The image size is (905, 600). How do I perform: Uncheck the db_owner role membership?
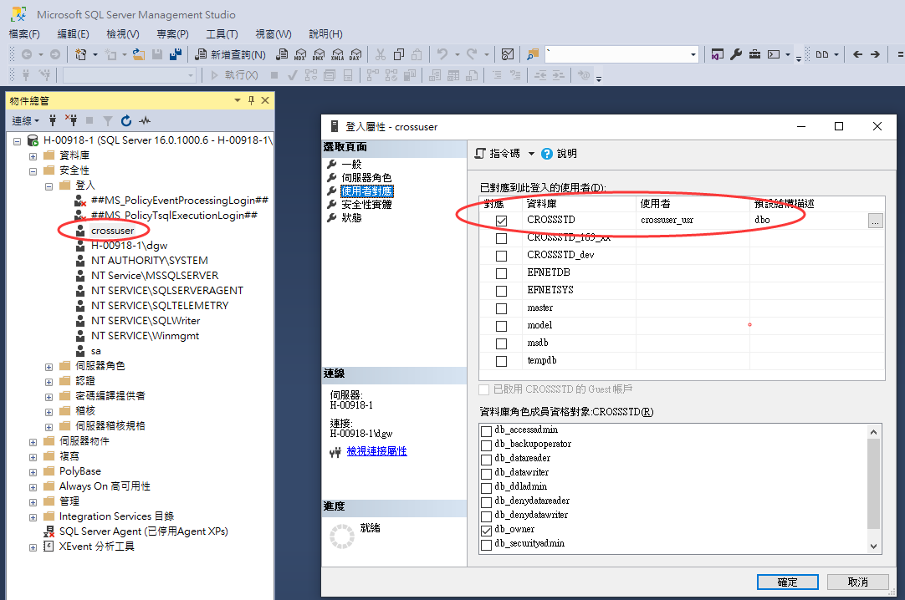pos(486,530)
